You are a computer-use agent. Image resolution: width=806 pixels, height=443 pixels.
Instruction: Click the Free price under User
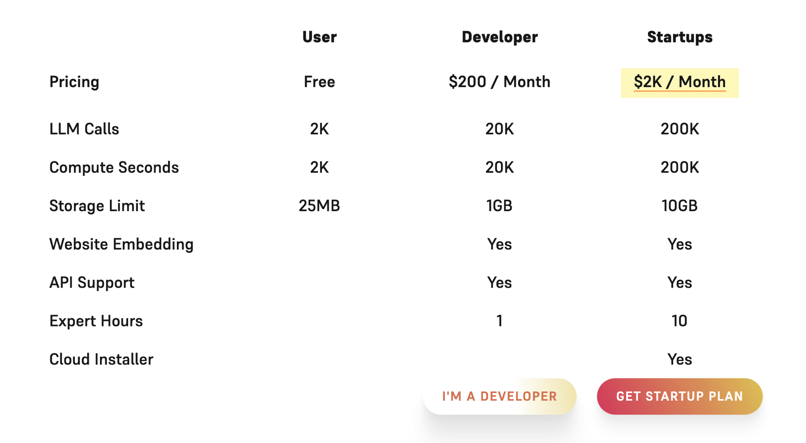pyautogui.click(x=319, y=82)
